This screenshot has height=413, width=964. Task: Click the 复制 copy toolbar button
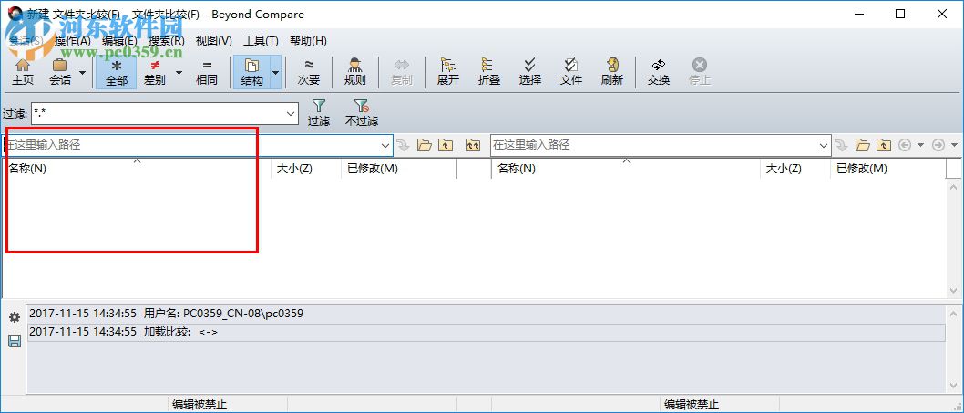[x=402, y=72]
